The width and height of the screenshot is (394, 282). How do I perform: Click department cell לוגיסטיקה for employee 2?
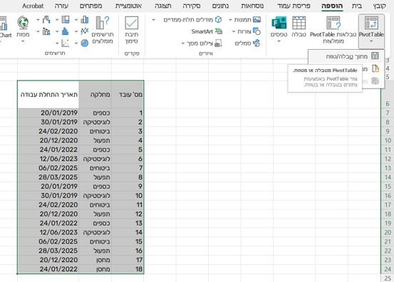[x=95, y=122]
